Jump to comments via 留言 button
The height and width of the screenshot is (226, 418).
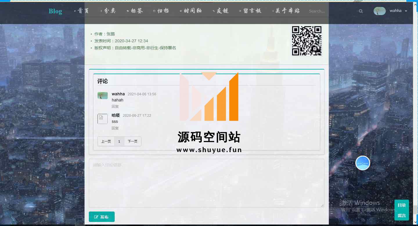[402, 216]
